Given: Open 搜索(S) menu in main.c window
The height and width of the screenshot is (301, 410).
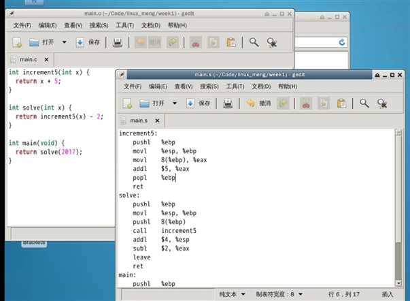Looking at the screenshot, I should pos(99,25).
